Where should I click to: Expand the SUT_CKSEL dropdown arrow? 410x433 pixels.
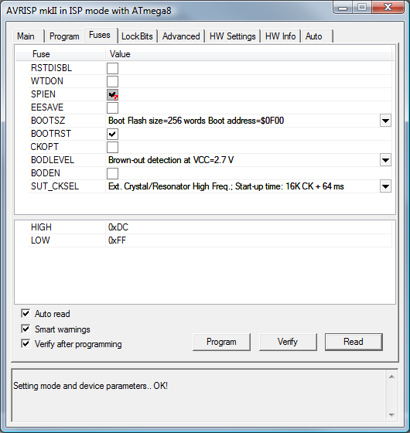pyautogui.click(x=385, y=186)
